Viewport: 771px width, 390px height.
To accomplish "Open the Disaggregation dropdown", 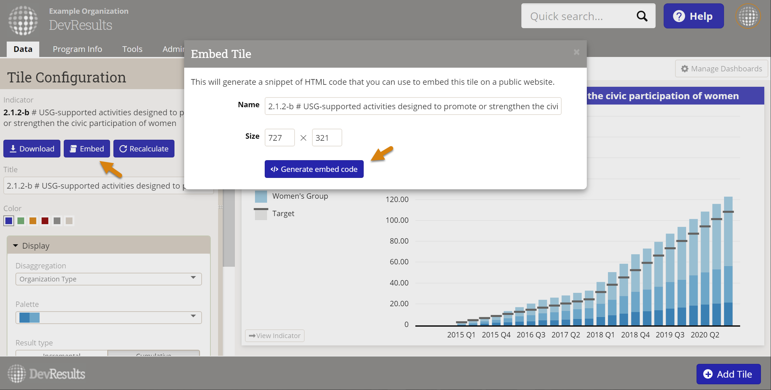I will click(x=108, y=279).
